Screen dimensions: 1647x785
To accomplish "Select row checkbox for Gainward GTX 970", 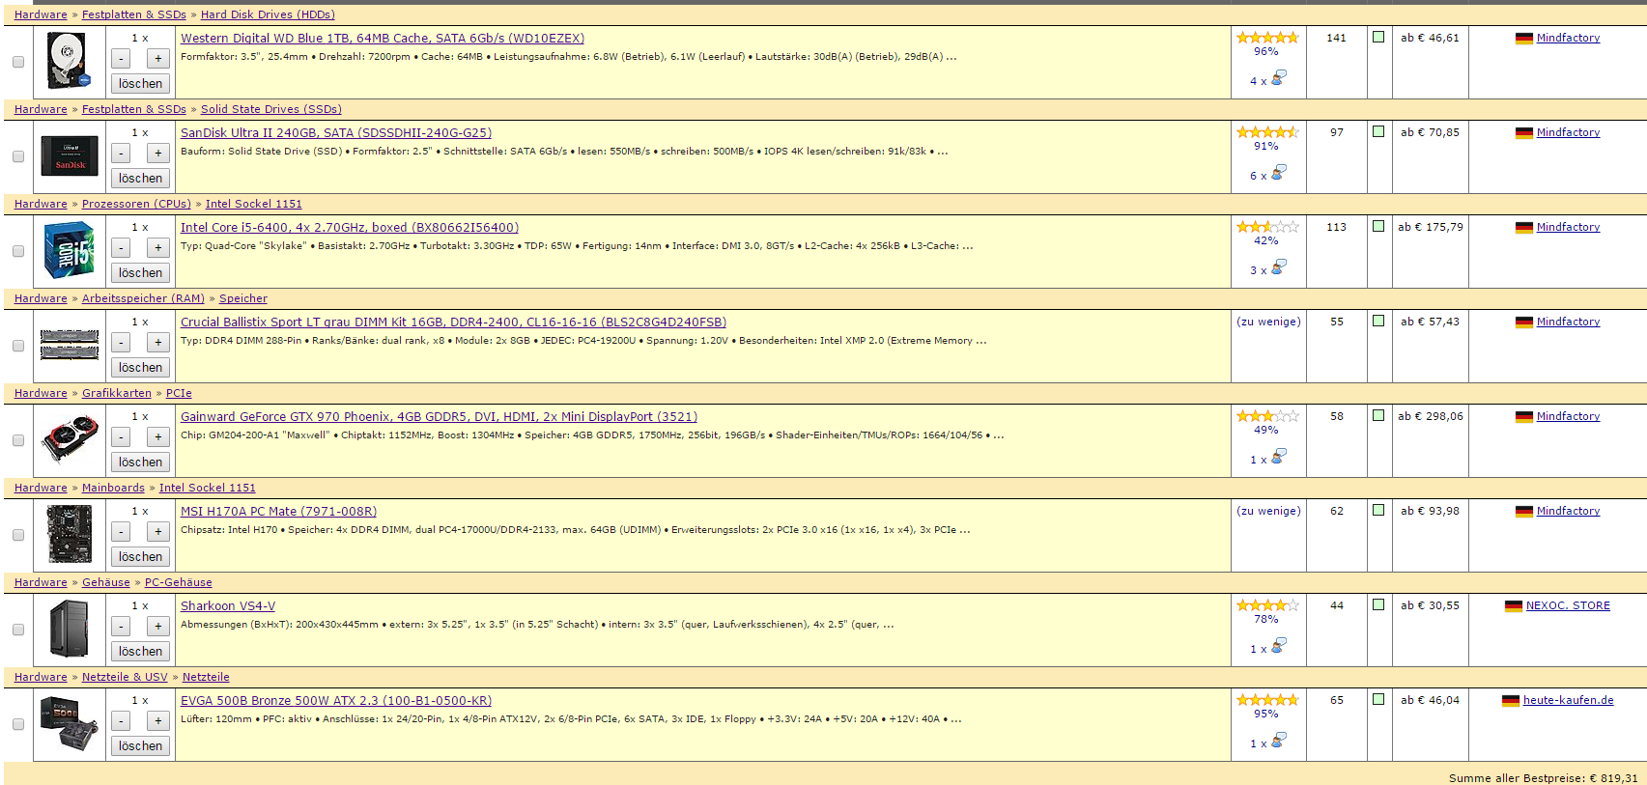I will click(17, 440).
